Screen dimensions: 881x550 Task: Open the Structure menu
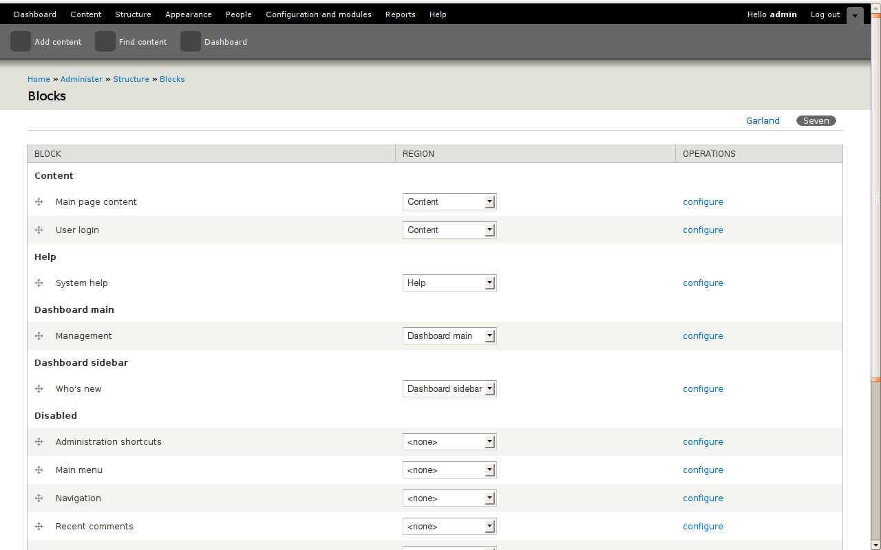(x=133, y=14)
